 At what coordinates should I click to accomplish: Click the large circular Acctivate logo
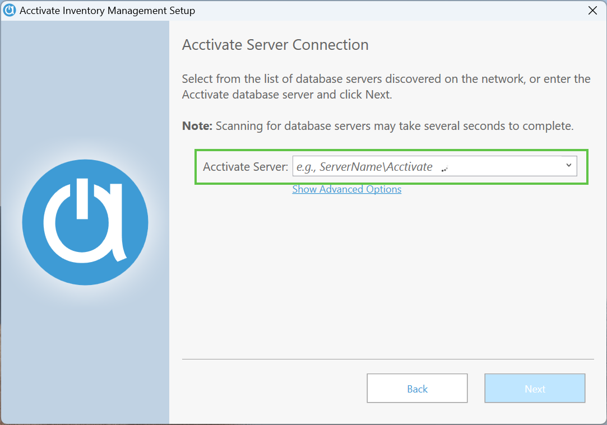[x=85, y=222]
